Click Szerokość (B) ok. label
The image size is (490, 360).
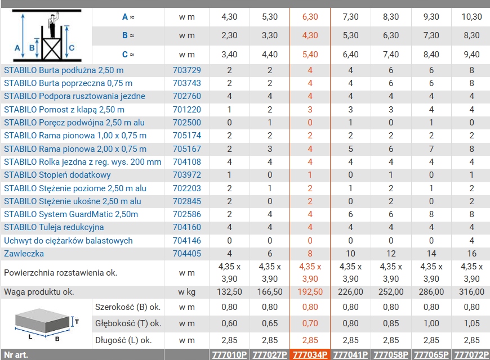click(128, 307)
